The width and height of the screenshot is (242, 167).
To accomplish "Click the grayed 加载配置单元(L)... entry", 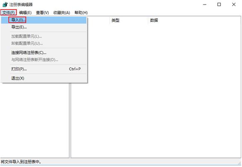I will tap(44, 36).
